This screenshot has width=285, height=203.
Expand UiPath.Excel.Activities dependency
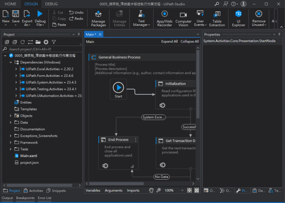tap(16, 69)
